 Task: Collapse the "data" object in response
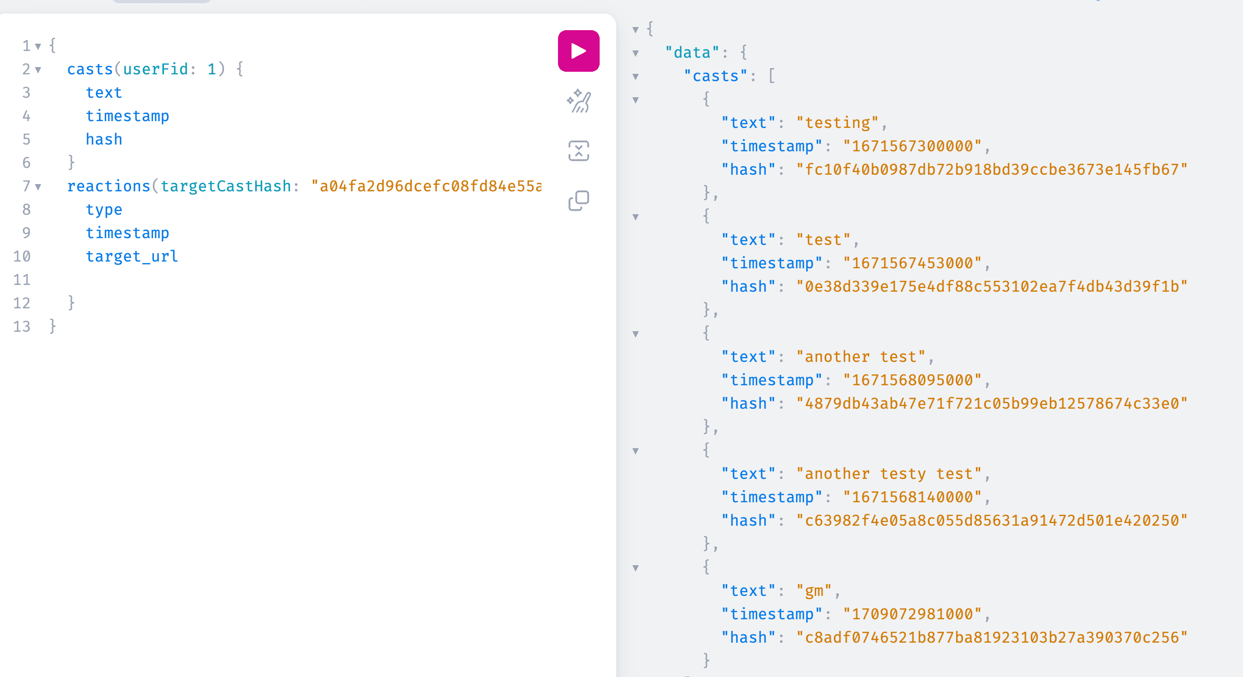point(636,53)
